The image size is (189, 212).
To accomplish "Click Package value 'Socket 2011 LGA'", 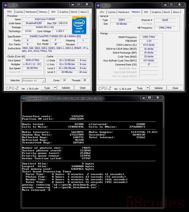I will pyautogui.click(x=45, y=27).
